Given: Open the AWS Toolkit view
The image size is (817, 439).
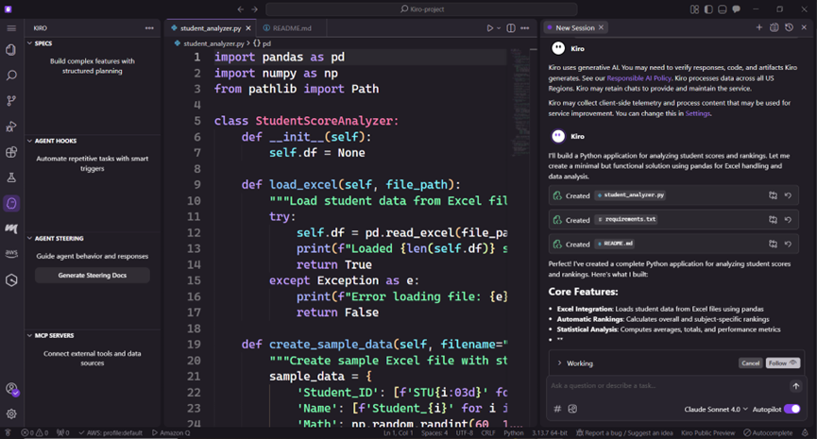Looking at the screenshot, I should 11,254.
